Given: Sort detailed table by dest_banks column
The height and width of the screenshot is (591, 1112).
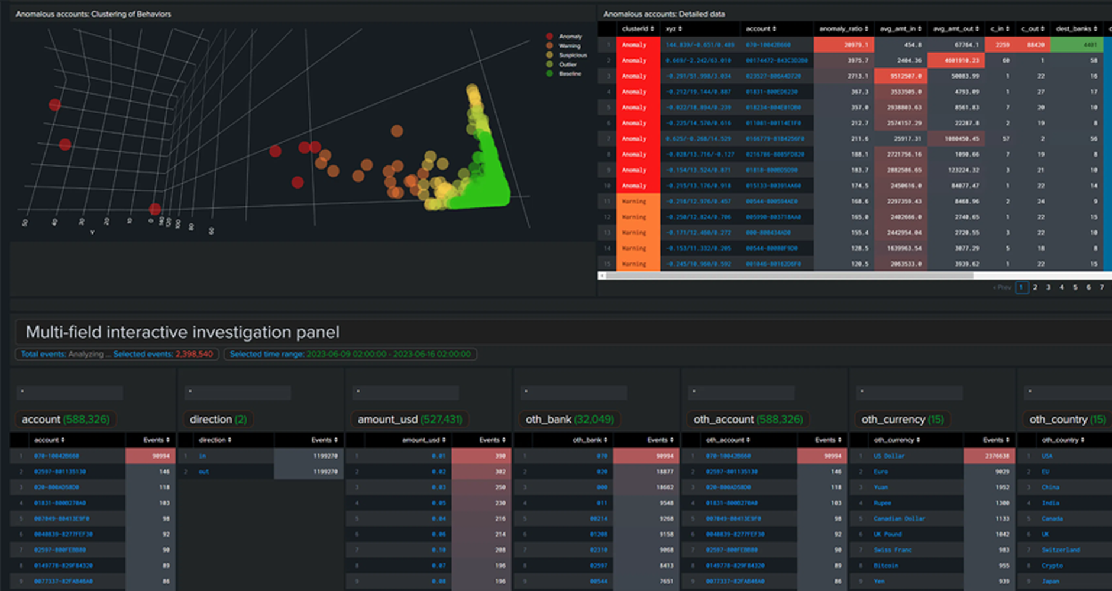Looking at the screenshot, I should tap(1076, 28).
